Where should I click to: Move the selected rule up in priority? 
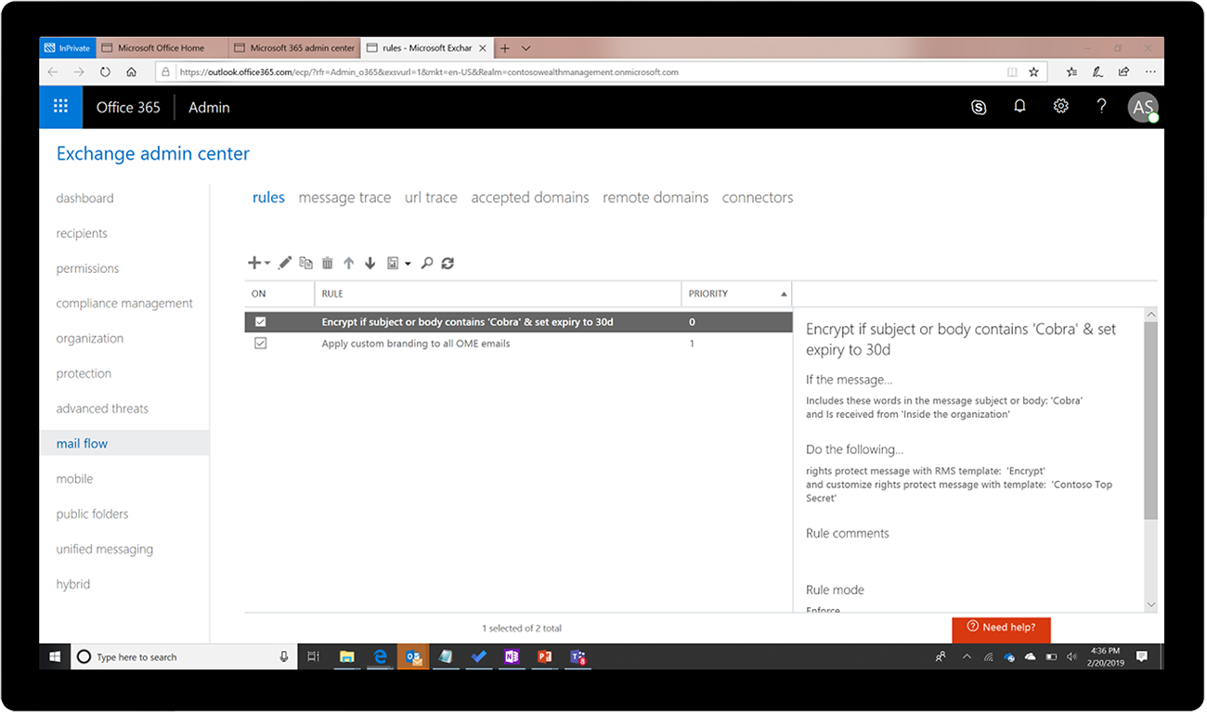coord(349,263)
